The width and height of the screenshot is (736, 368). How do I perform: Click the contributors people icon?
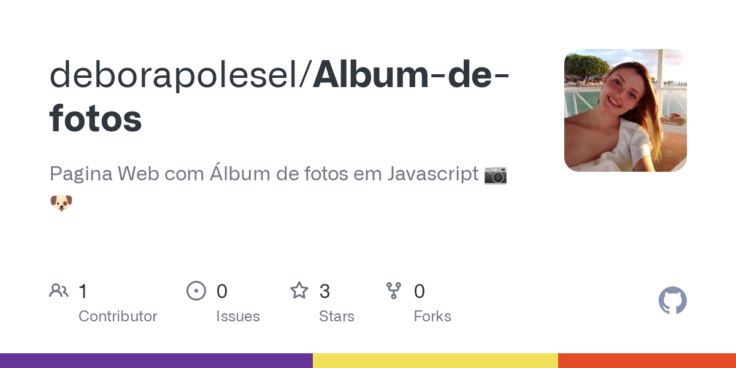click(59, 291)
